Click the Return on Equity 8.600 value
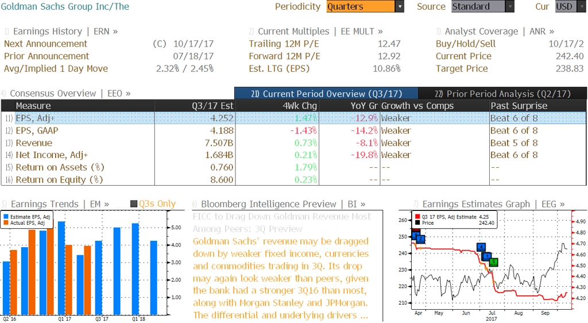 coord(222,180)
